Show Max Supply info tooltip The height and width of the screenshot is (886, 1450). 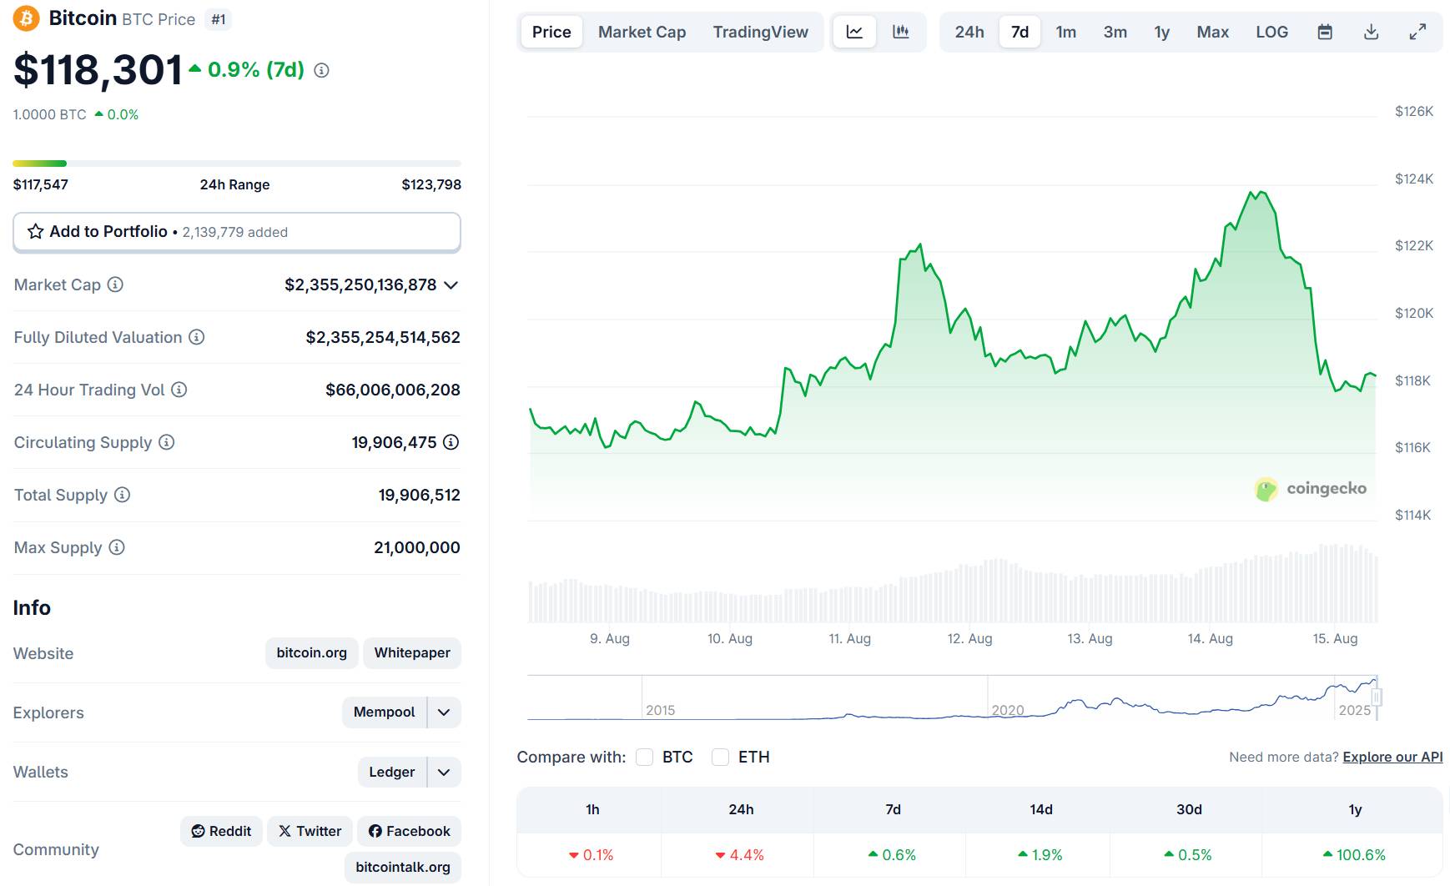click(x=117, y=547)
